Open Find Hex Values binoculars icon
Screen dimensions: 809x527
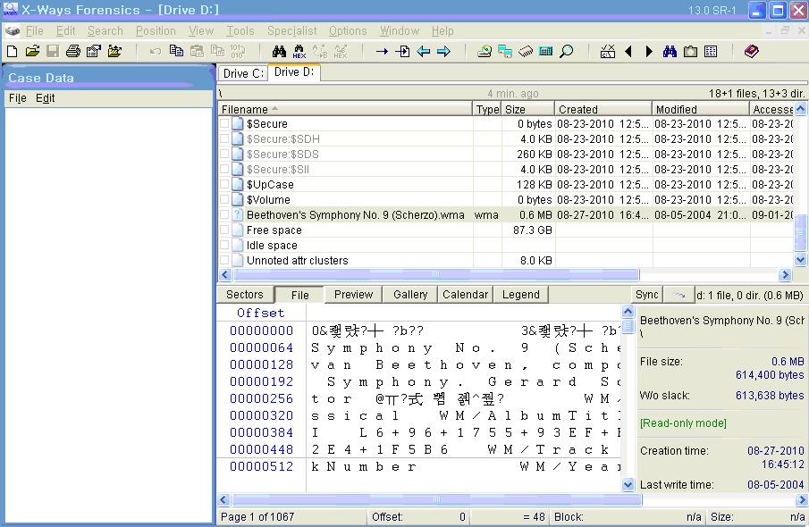pos(299,51)
